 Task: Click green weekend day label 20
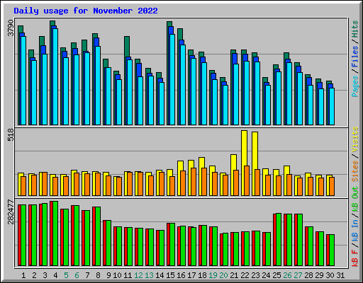click(x=223, y=275)
